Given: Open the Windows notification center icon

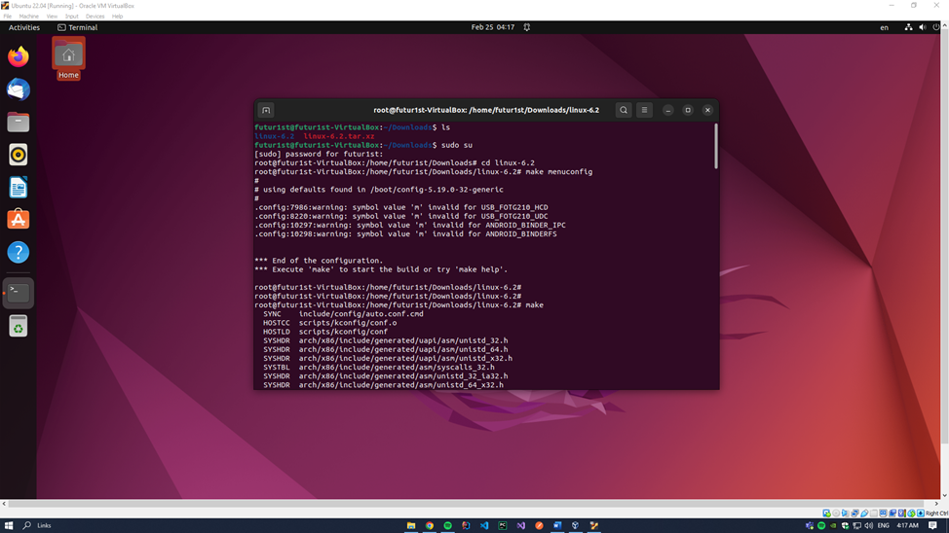Looking at the screenshot, I should click(932, 525).
